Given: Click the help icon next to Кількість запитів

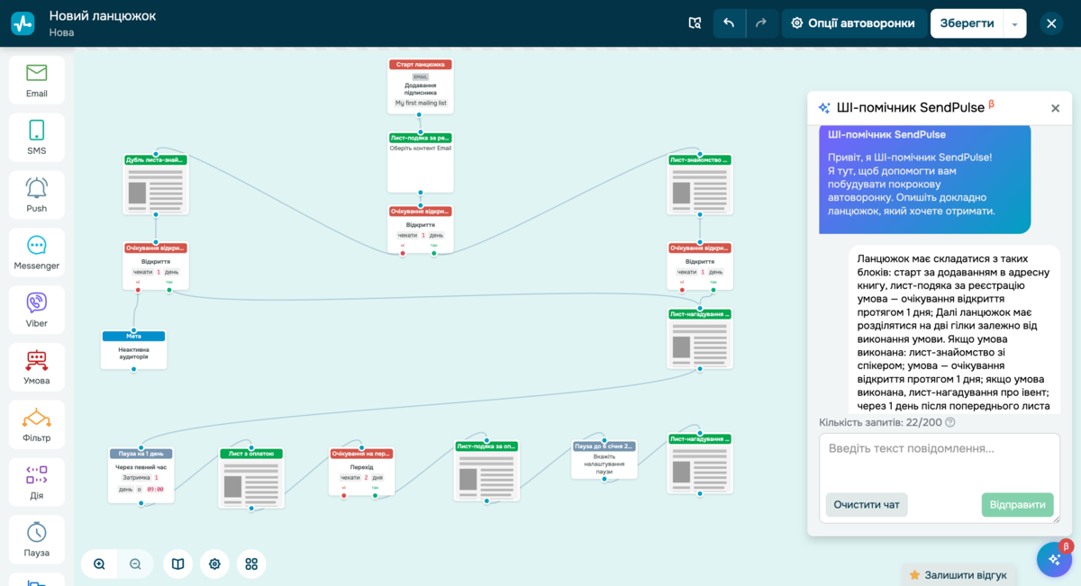Looking at the screenshot, I should tap(950, 422).
